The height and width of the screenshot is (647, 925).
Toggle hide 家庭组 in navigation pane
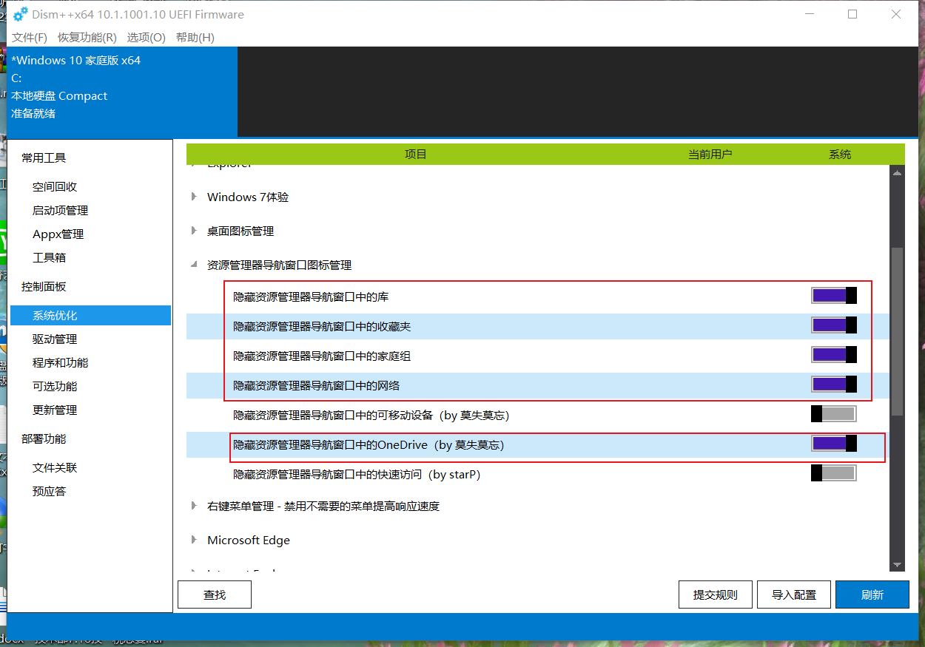tap(834, 355)
